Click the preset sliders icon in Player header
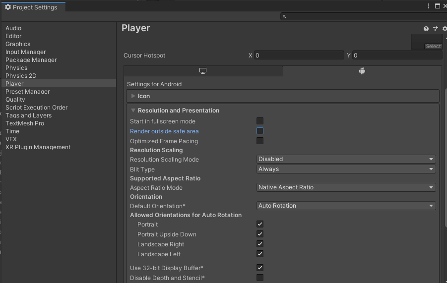This screenshot has width=447, height=283. pyautogui.click(x=435, y=29)
